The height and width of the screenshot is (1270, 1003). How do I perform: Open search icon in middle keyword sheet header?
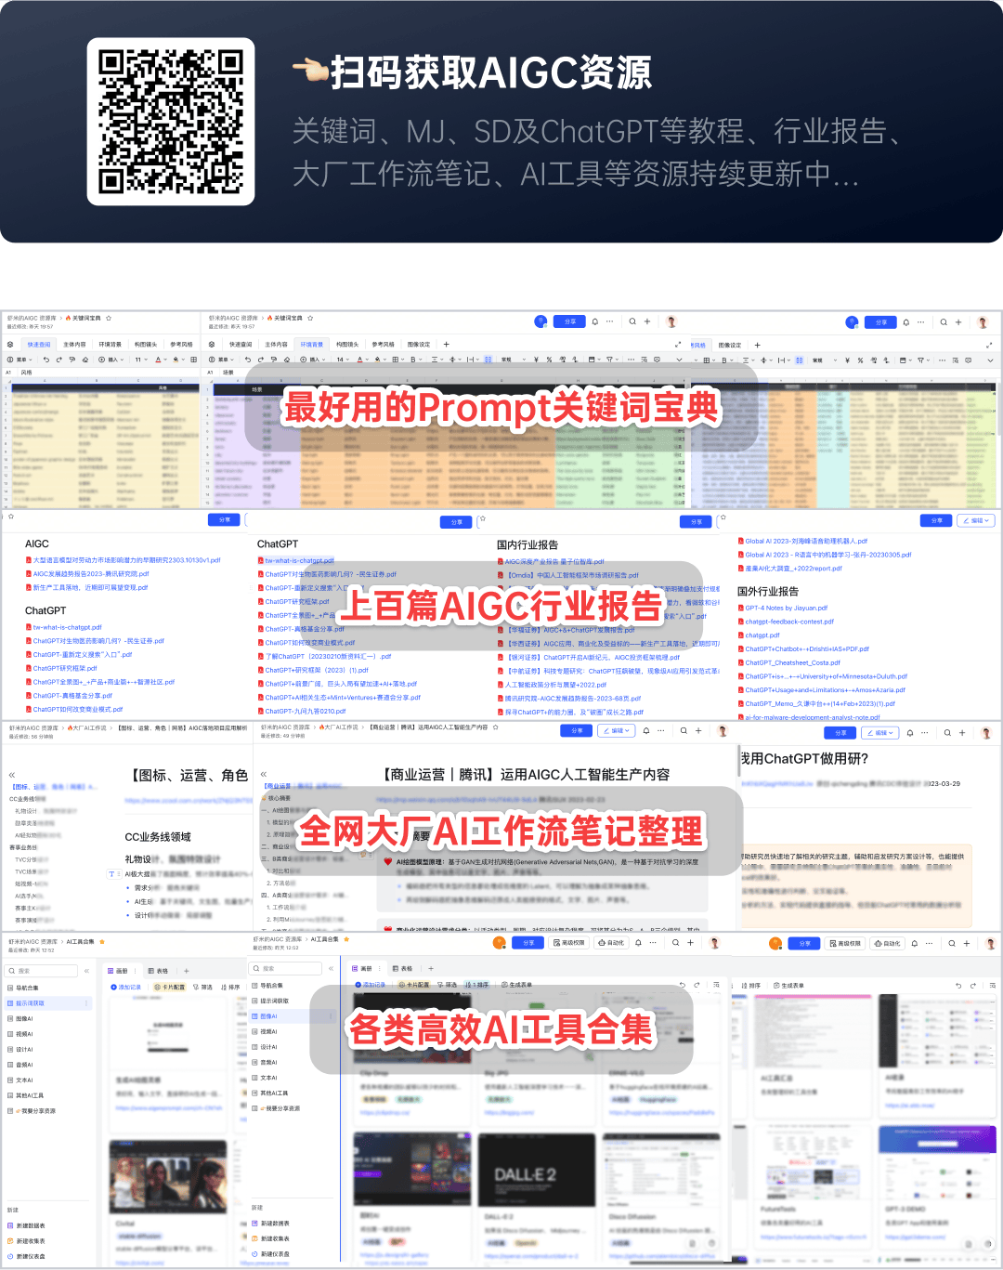[632, 321]
